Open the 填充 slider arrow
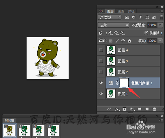Screen dimensions: 165x138 pyautogui.click(x=160, y=41)
